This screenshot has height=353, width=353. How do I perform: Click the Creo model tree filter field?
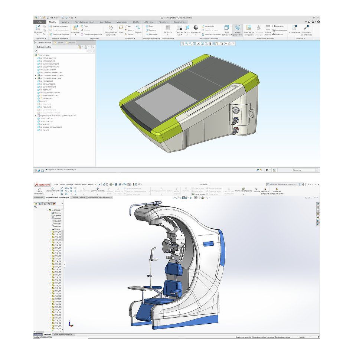(63, 51)
